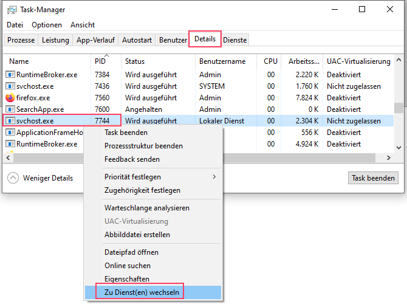Click the RuntimeBroker.exe icon in the bottom row

pos(10,144)
